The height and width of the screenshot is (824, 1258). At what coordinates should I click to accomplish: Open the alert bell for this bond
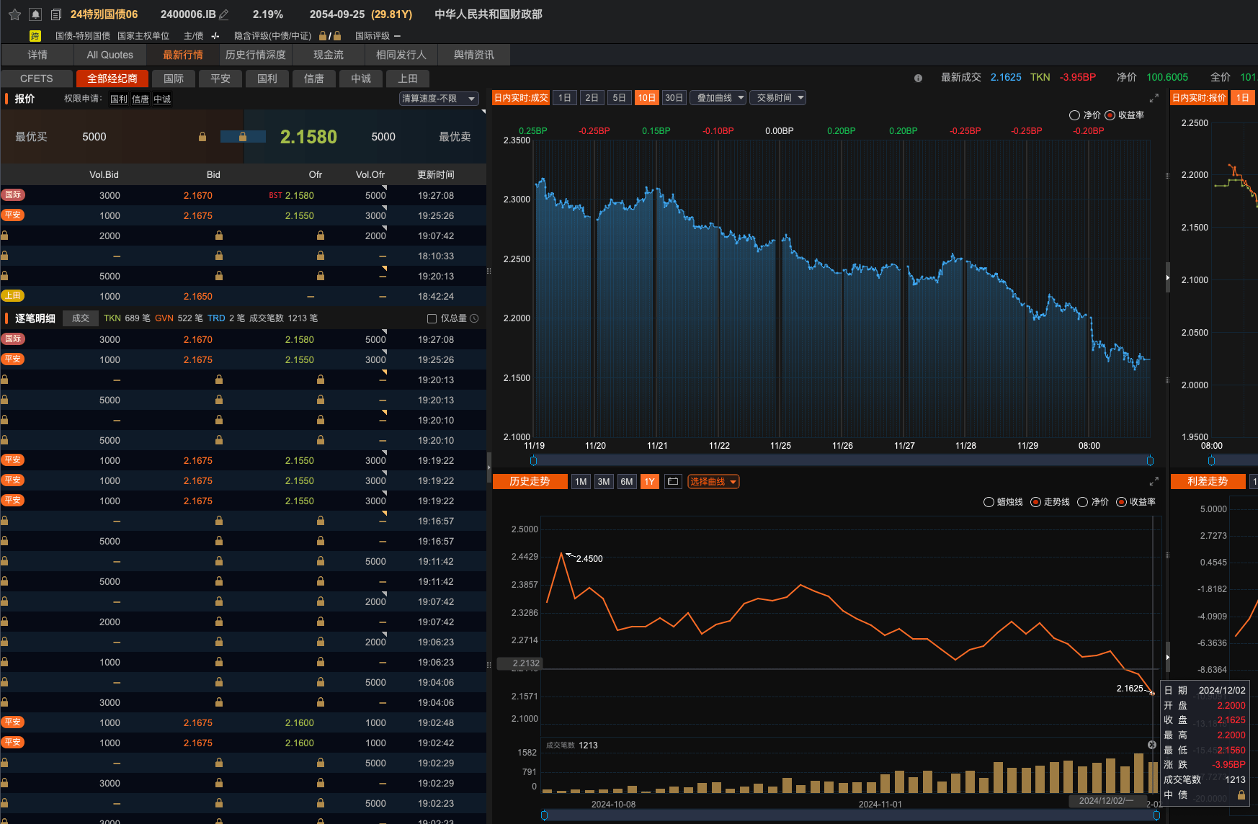point(35,14)
